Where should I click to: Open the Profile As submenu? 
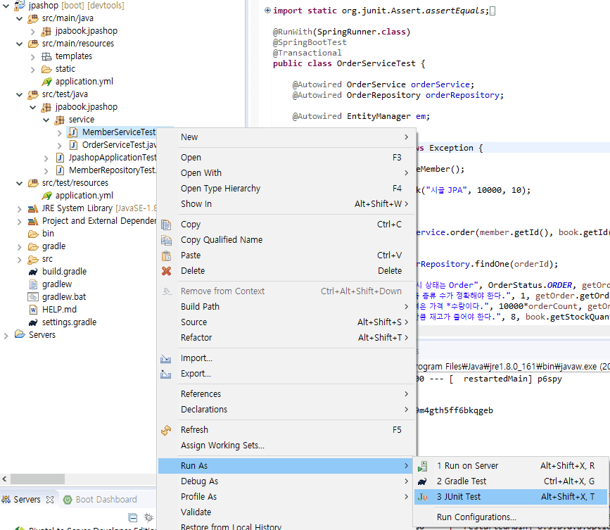point(286,496)
